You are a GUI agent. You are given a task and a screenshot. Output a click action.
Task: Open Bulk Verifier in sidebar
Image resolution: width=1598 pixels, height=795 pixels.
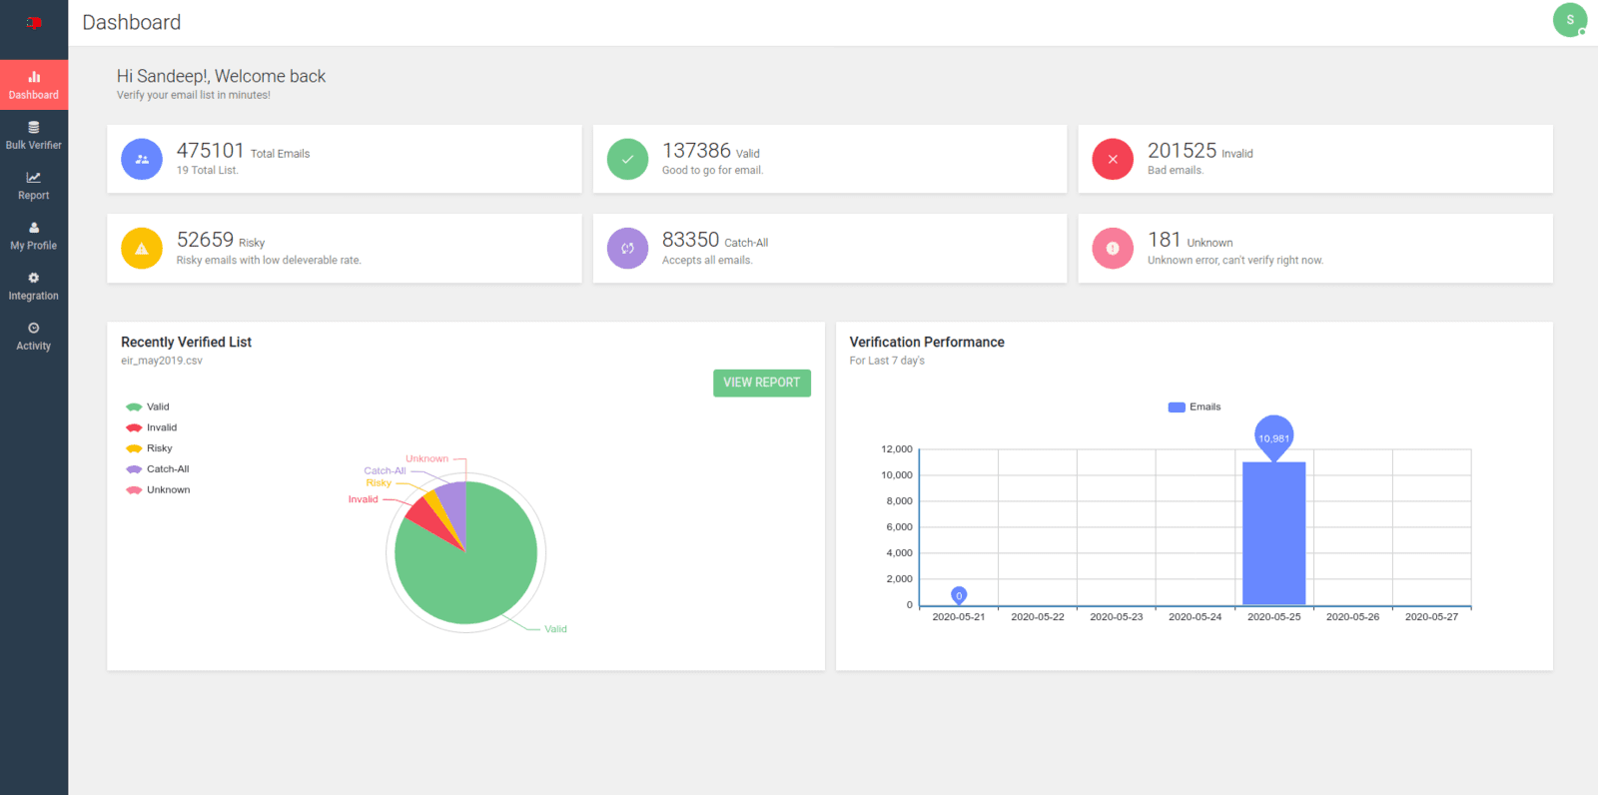click(34, 136)
